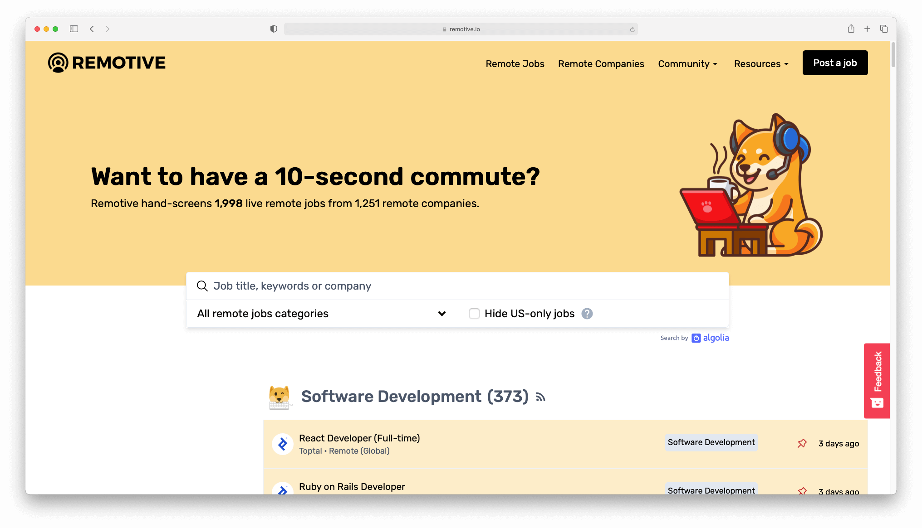Click the Algolia logo icon
The image size is (922, 528).
(x=696, y=338)
